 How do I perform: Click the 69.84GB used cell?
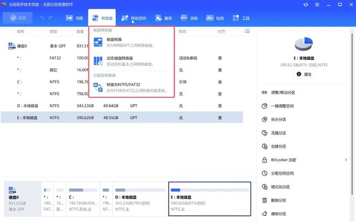[111, 106]
